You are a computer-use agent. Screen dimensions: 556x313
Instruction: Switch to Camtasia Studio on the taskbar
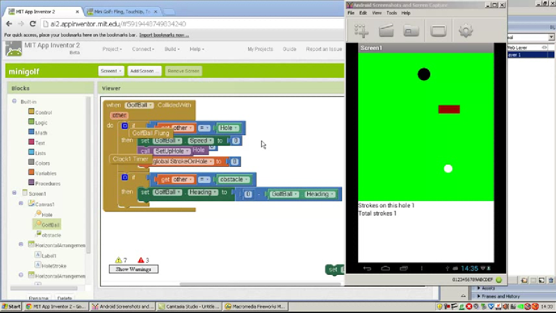tap(189, 306)
